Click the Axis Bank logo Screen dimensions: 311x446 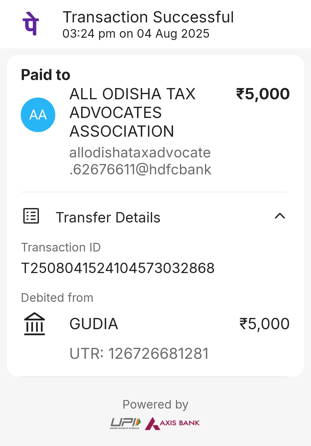[x=172, y=423]
